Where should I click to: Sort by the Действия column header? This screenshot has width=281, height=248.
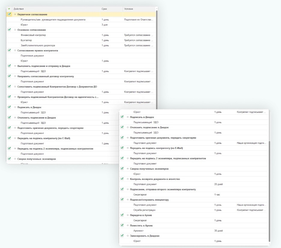[19, 9]
